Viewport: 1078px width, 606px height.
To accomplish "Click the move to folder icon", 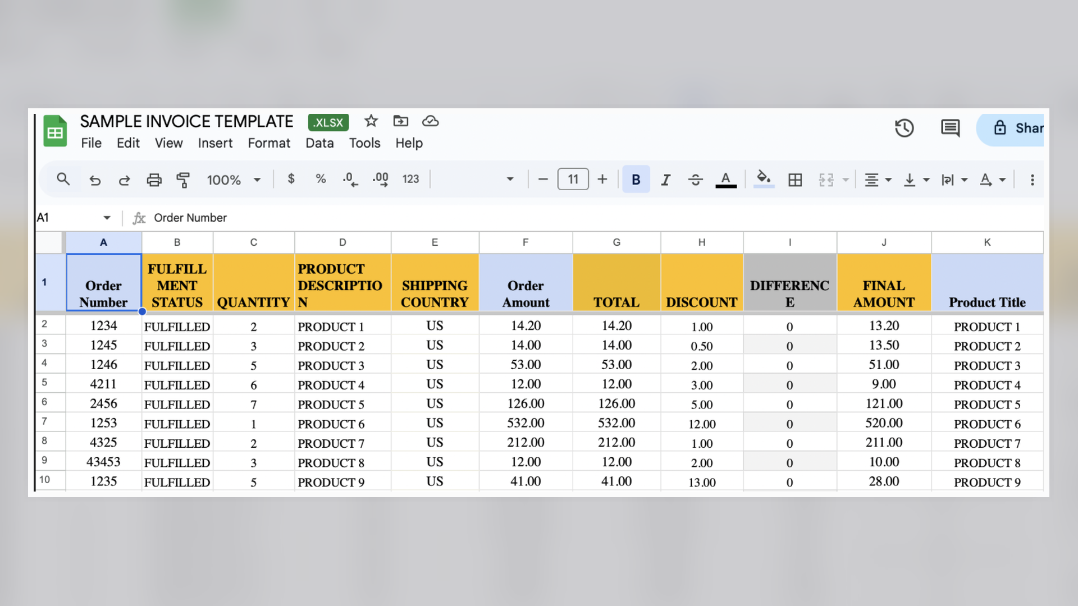I will pos(400,121).
